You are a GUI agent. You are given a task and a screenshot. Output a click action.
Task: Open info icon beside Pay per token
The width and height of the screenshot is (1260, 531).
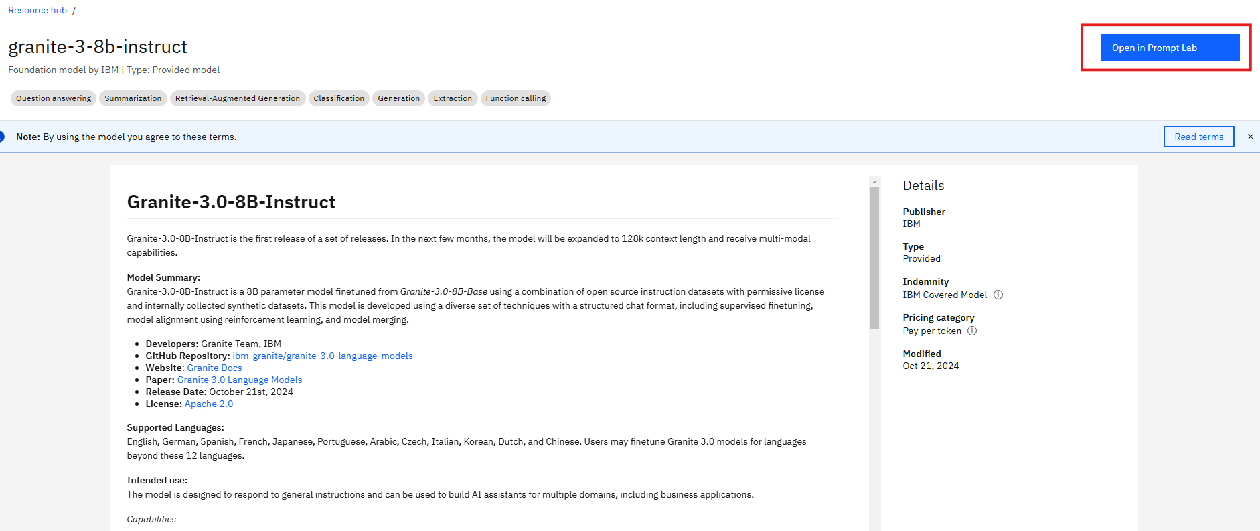(x=972, y=331)
